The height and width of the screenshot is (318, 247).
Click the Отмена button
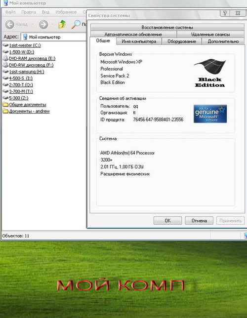[x=199, y=220]
